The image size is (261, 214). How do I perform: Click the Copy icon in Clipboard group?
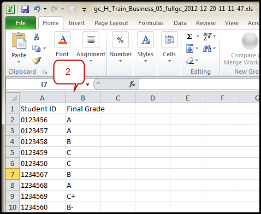(x=36, y=48)
